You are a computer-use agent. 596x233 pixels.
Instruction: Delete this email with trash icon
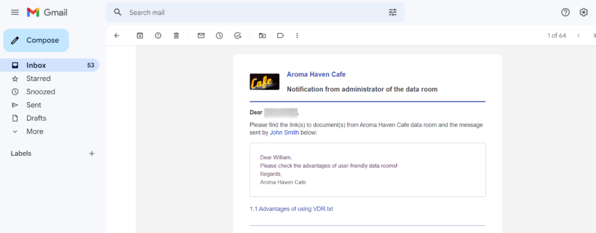coord(176,35)
